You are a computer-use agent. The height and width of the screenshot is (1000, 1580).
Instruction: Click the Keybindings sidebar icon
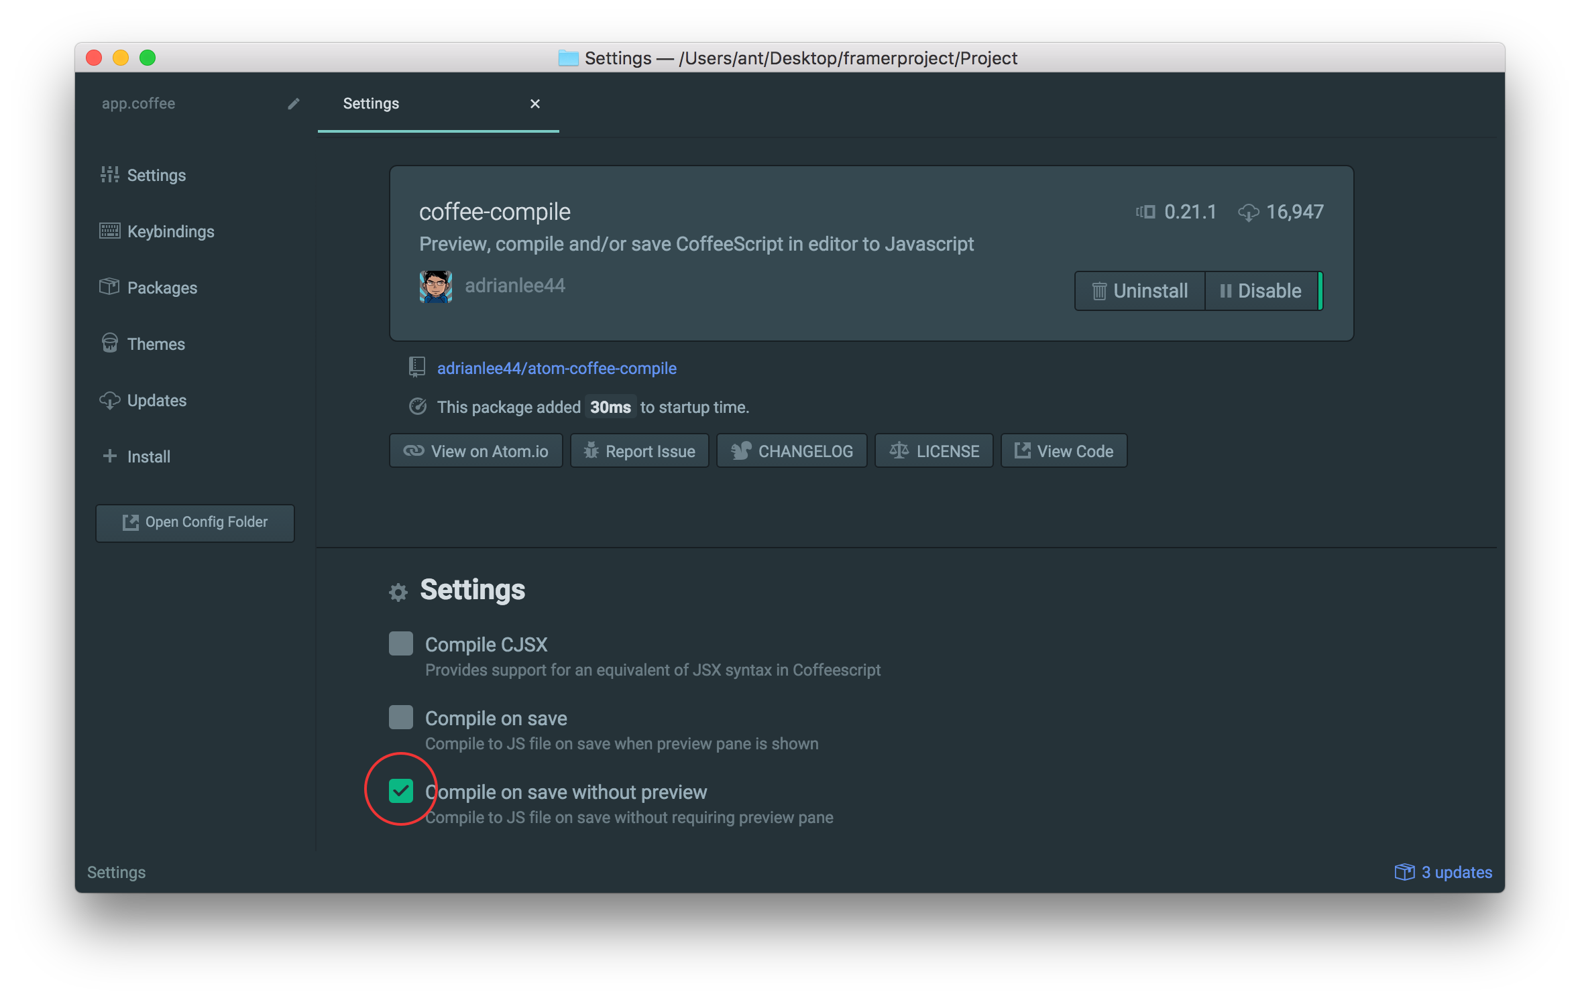[111, 230]
